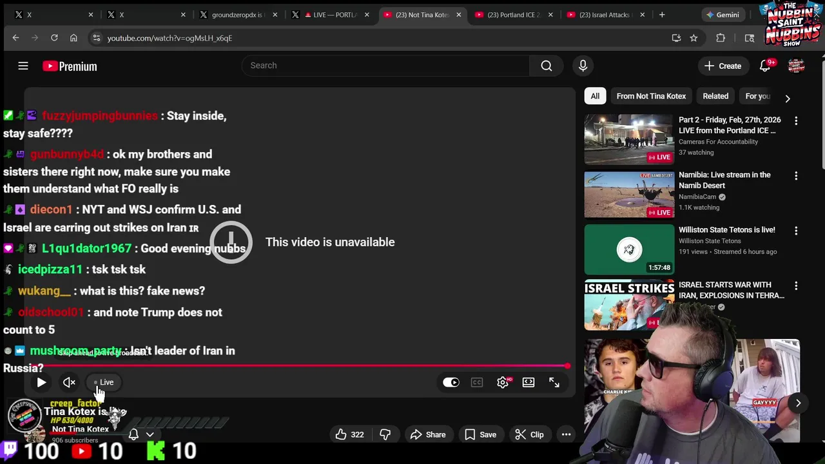Clip the video
This screenshot has width=825, height=464.
tap(529, 435)
